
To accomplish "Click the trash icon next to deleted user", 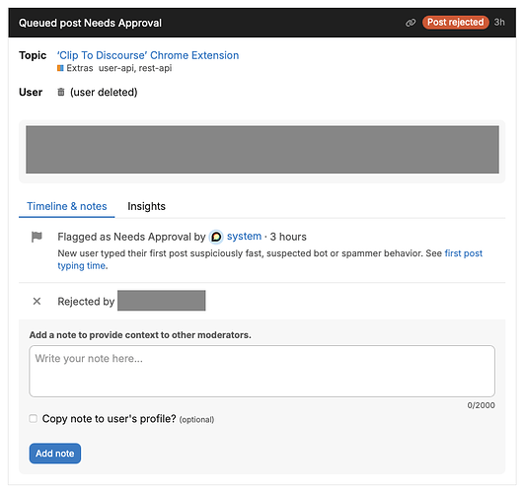I will pos(61,92).
